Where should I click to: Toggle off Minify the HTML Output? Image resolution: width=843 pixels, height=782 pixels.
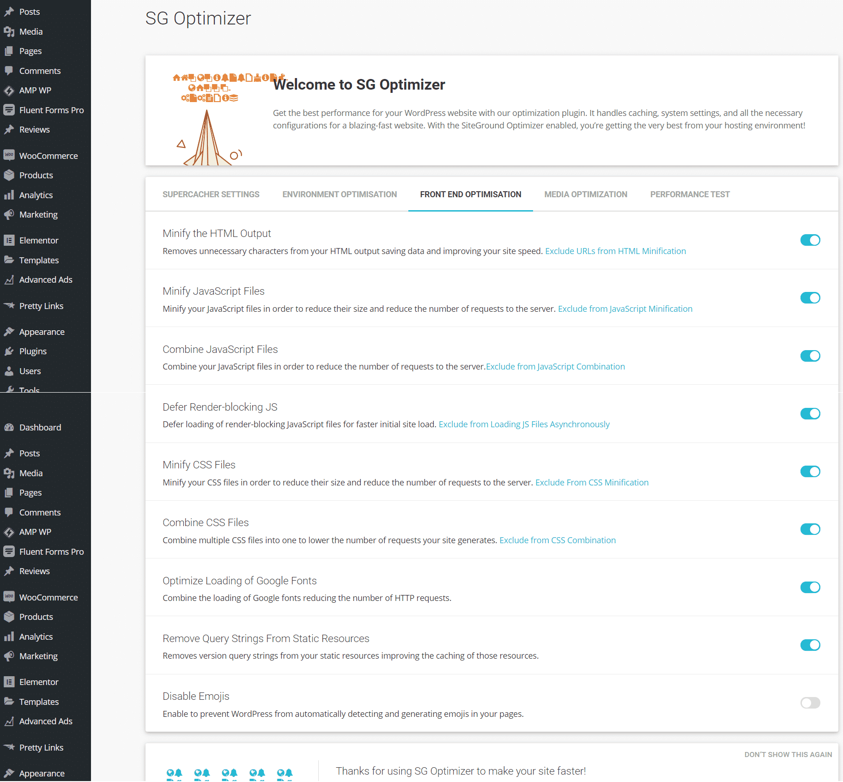[810, 240]
